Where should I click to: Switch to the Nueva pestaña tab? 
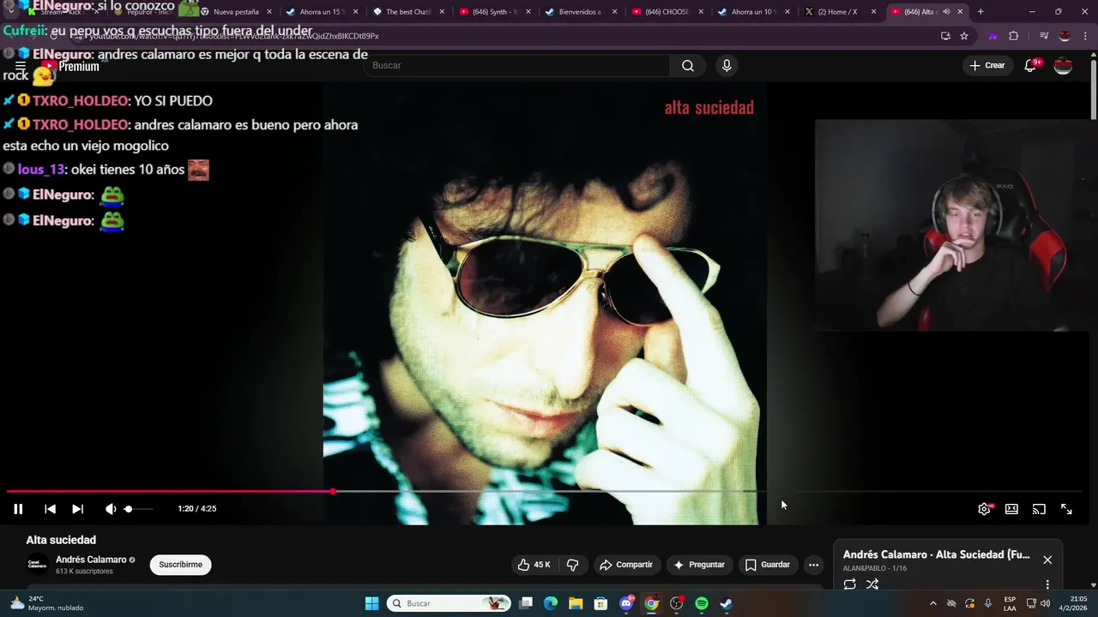coord(235,12)
